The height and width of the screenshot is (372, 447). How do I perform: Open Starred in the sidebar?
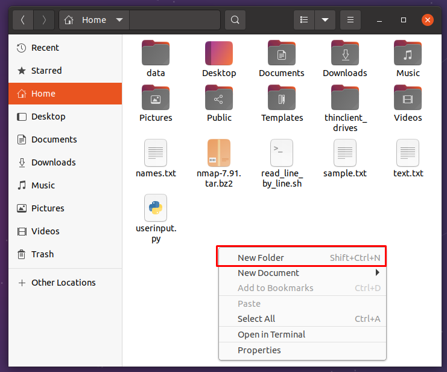pos(65,71)
